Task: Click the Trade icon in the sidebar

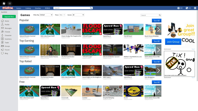Action: [x=2, y=43]
